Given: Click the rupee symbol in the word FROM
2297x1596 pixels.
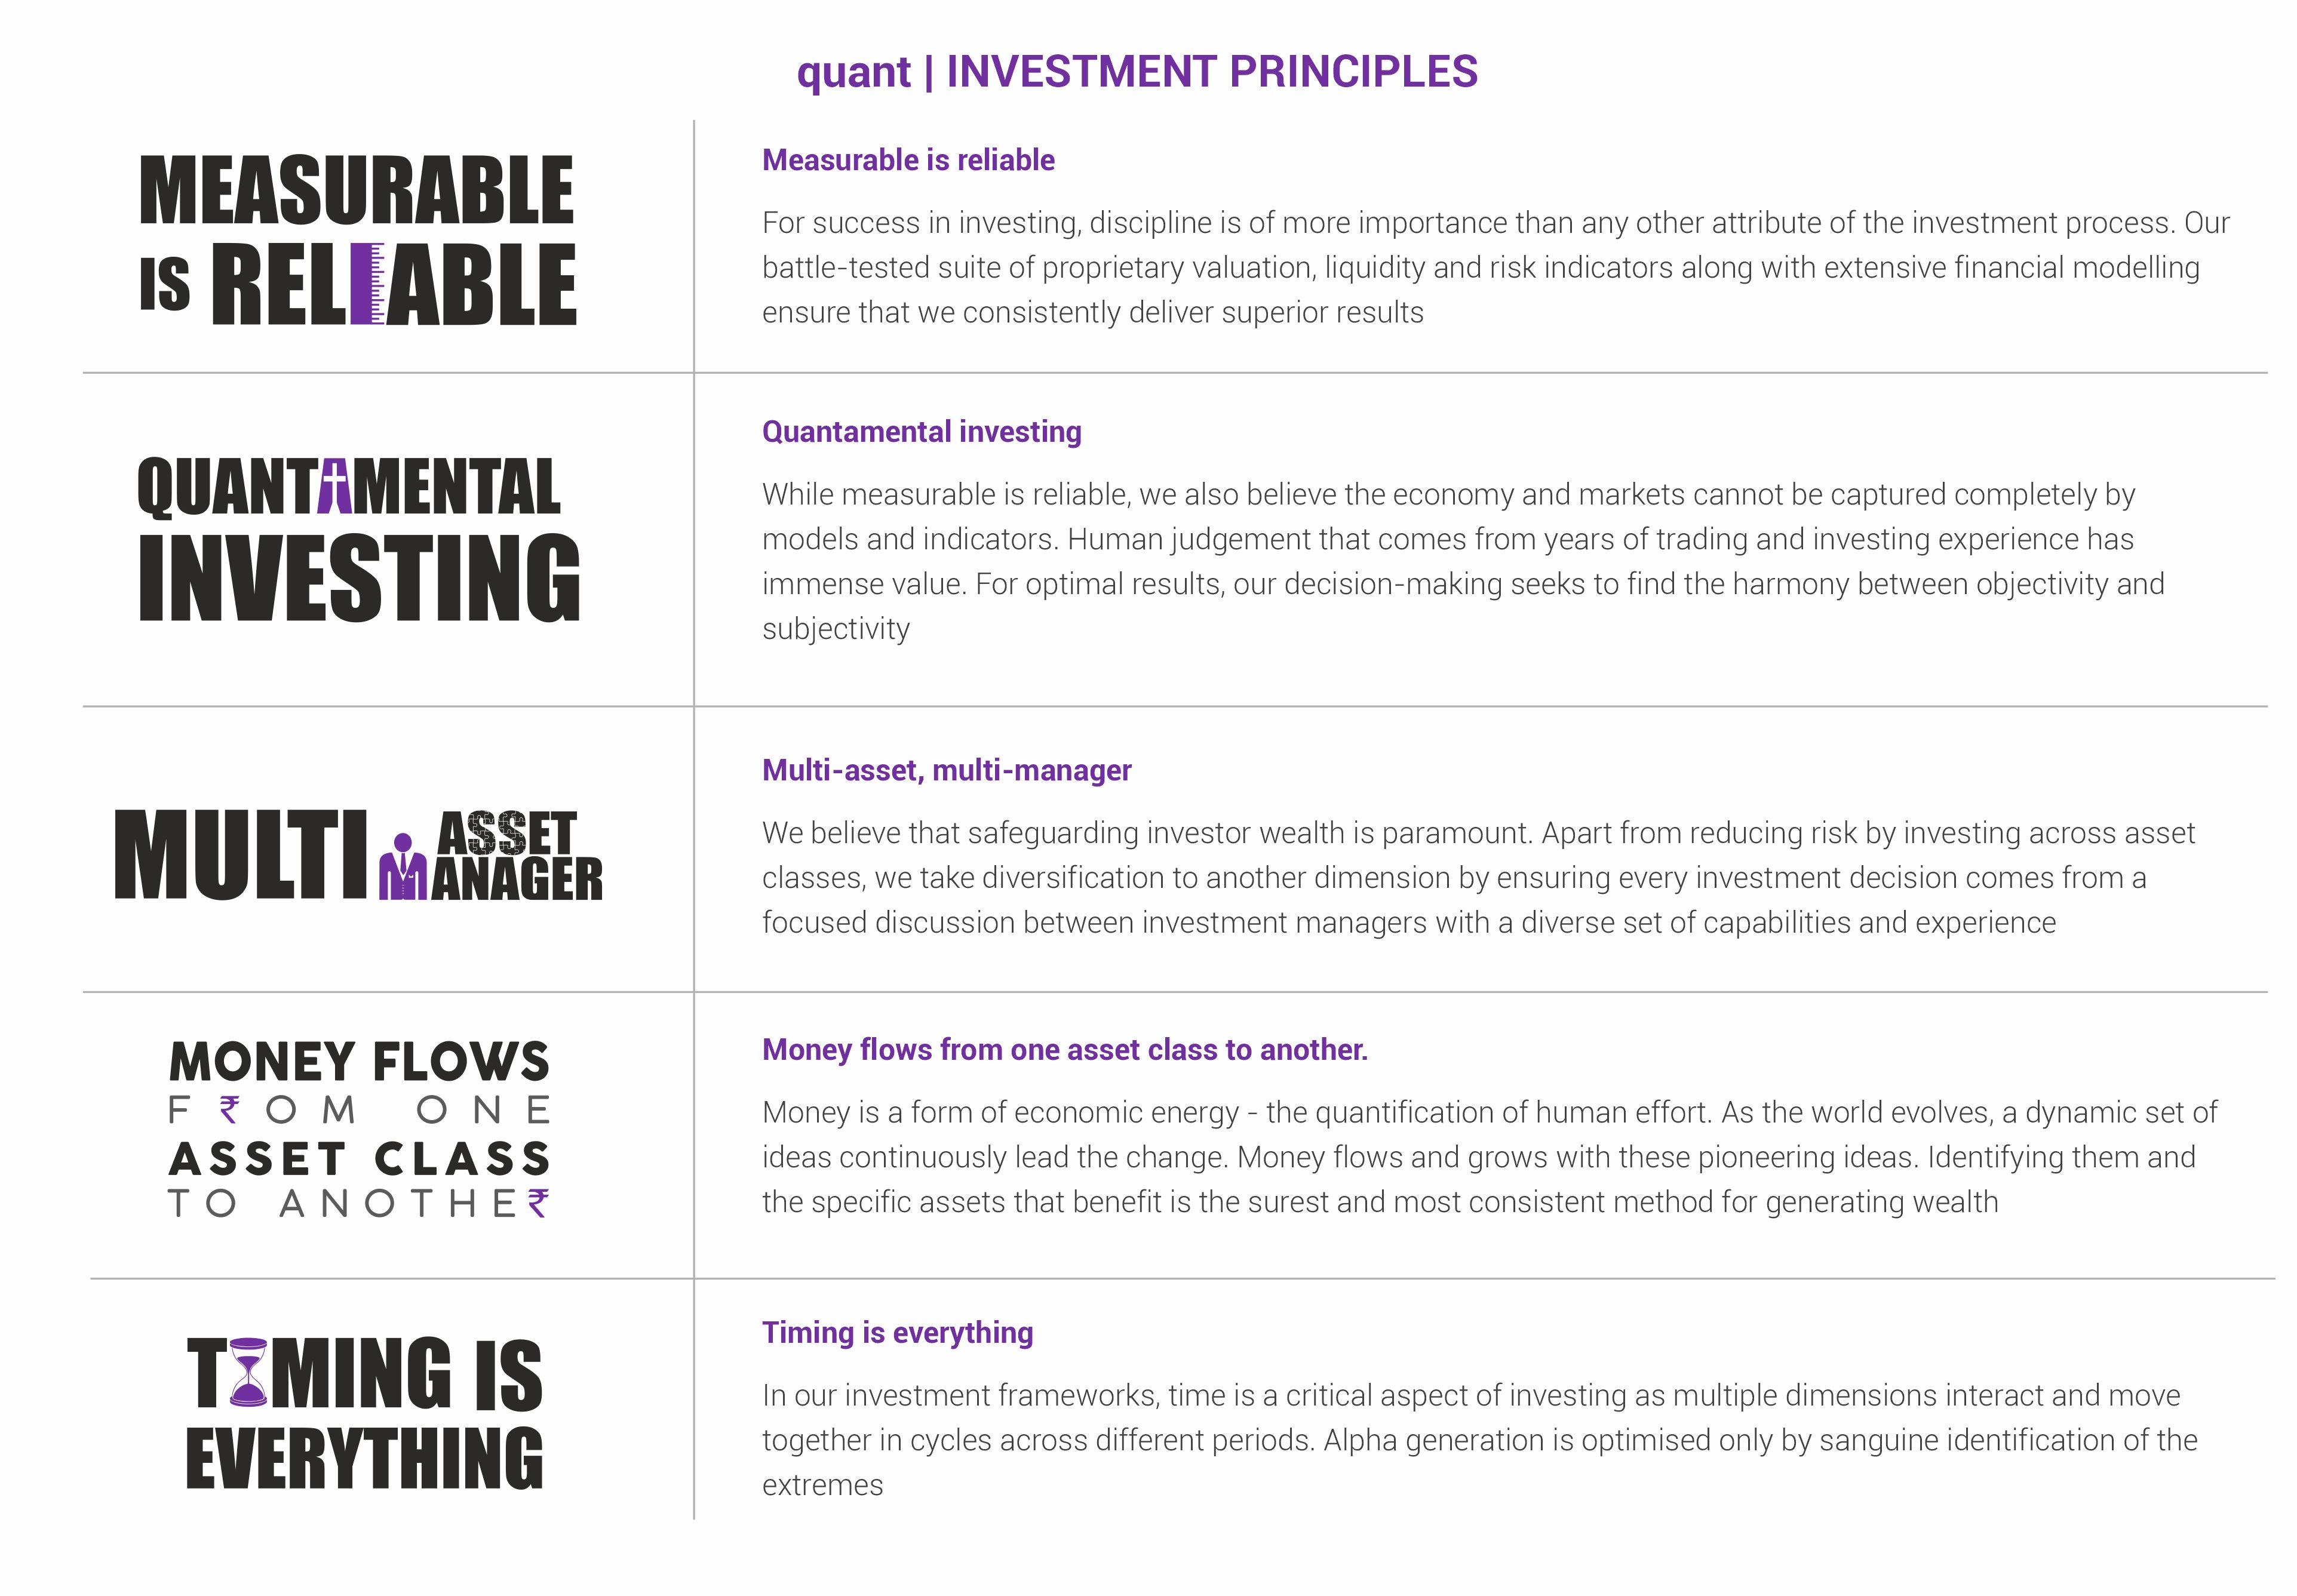Looking at the screenshot, I should [230, 1110].
